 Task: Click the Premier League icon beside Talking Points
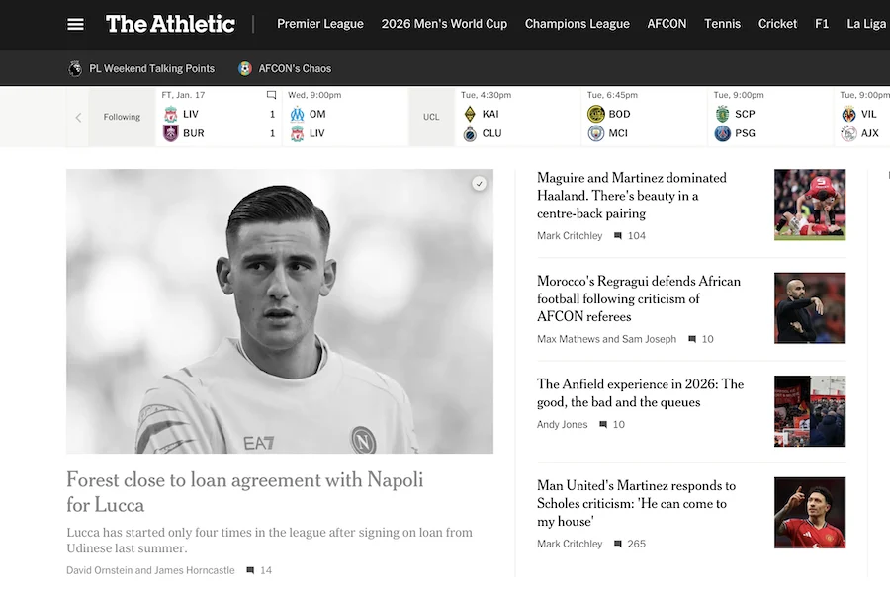(x=75, y=68)
